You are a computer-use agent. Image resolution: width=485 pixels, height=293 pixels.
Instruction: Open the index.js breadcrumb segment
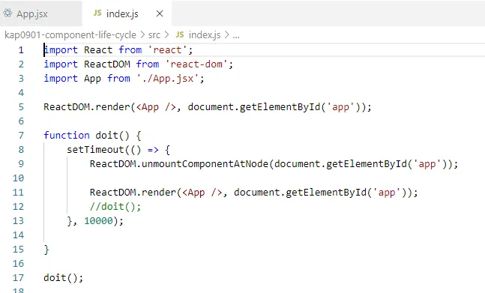point(205,35)
